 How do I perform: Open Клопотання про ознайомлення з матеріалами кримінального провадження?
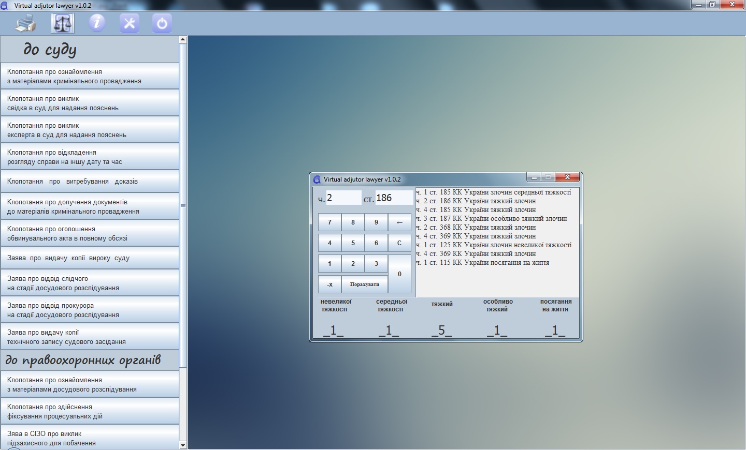point(90,76)
